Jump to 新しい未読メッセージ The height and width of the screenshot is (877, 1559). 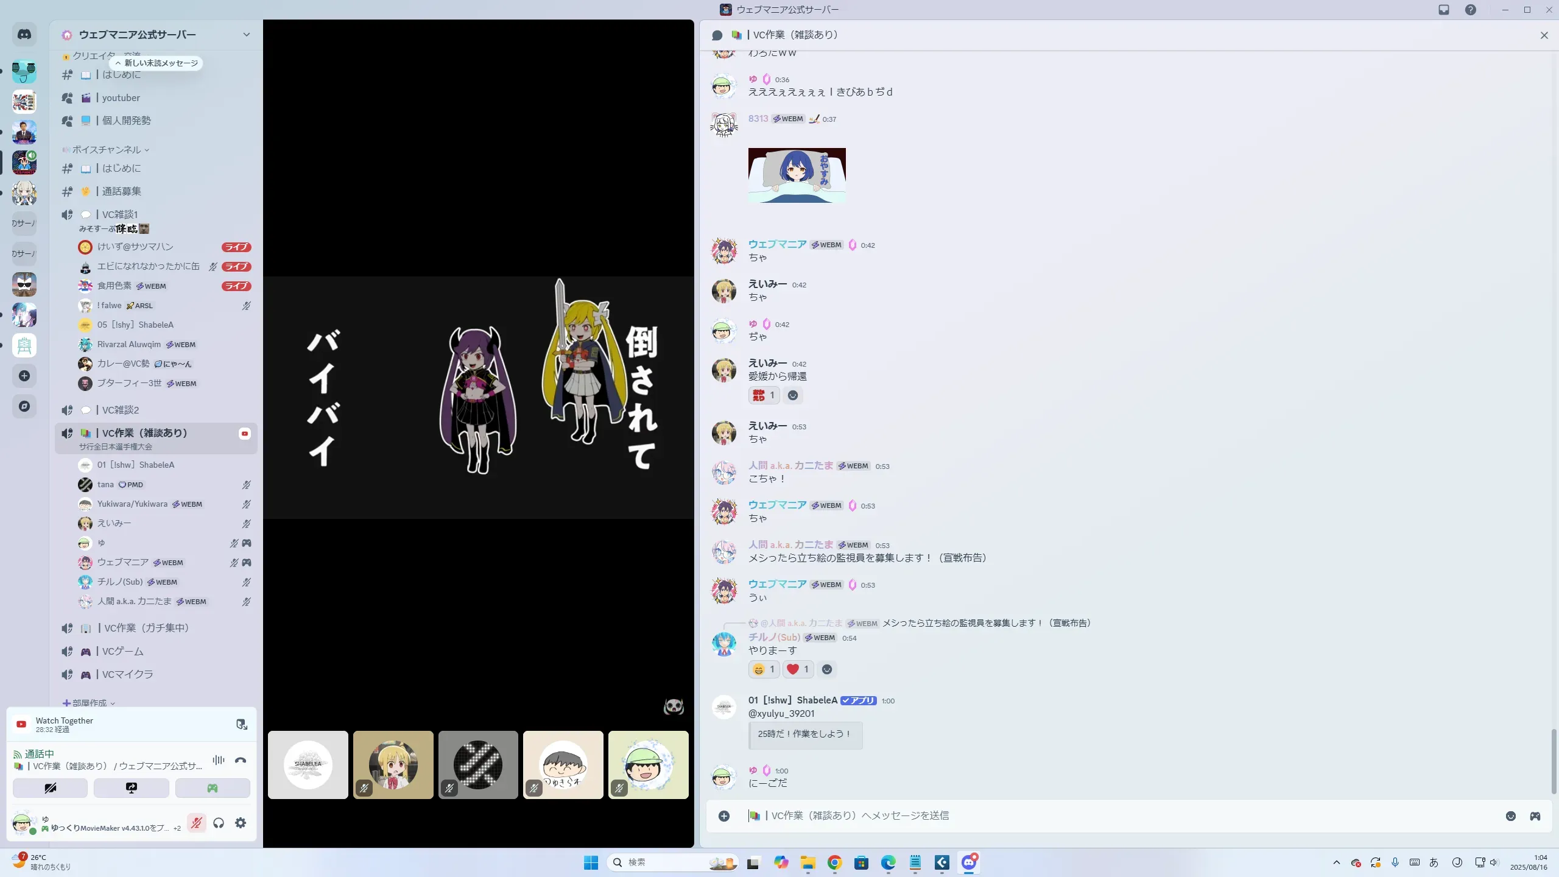tap(157, 63)
